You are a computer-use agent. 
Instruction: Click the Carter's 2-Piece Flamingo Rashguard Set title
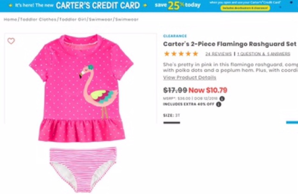tap(230, 44)
